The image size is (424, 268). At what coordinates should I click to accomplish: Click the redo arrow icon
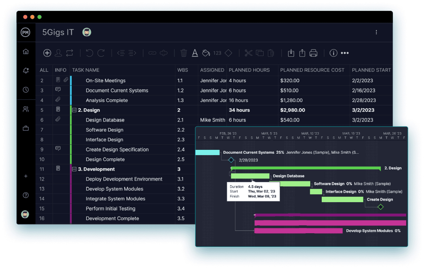tap(101, 53)
